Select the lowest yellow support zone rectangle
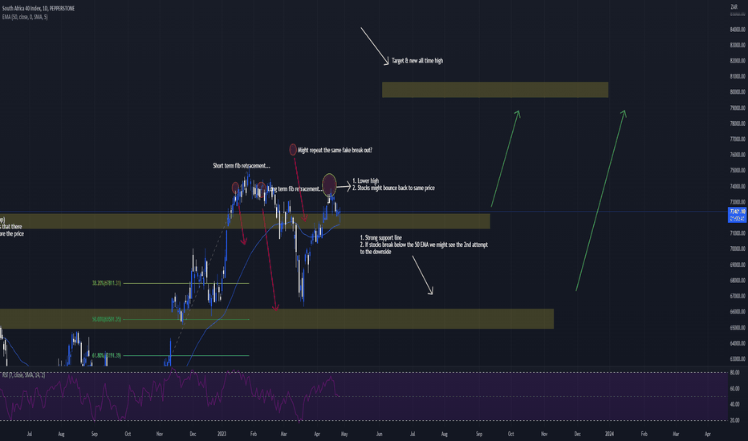 tap(277, 318)
